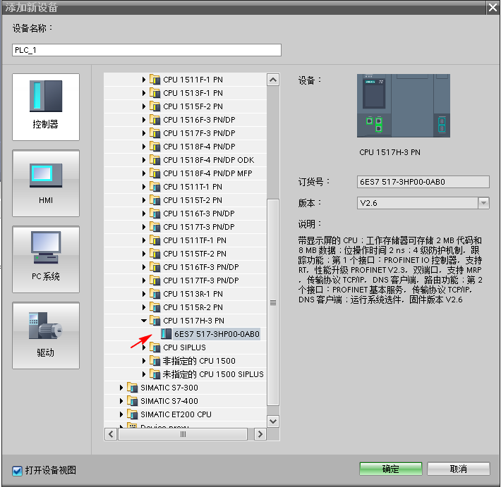The height and width of the screenshot is (487, 501).
Task: Select the 6ES7 517-3HP00-0AB0 tree entry
Action: [217, 334]
